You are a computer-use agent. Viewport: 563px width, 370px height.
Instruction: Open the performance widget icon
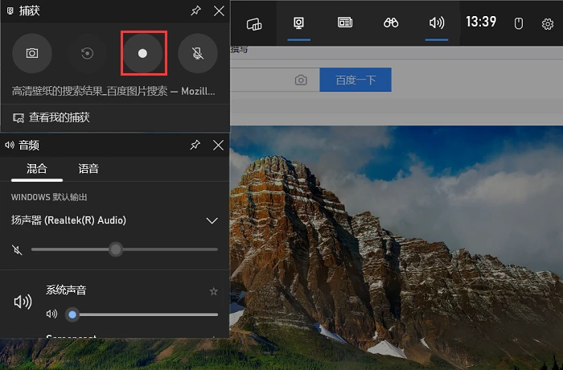coord(345,23)
